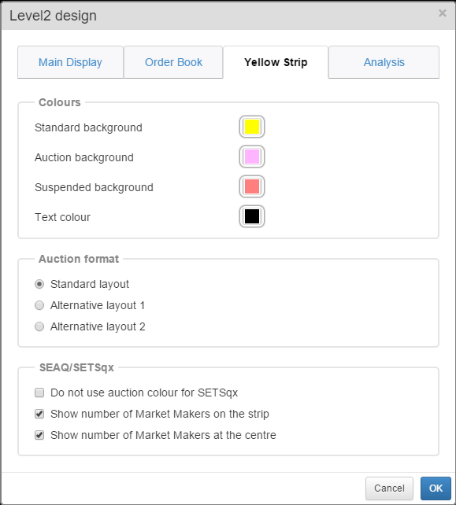456x505 pixels.
Task: Change the pink Auction background colour swatch
Action: [x=252, y=157]
